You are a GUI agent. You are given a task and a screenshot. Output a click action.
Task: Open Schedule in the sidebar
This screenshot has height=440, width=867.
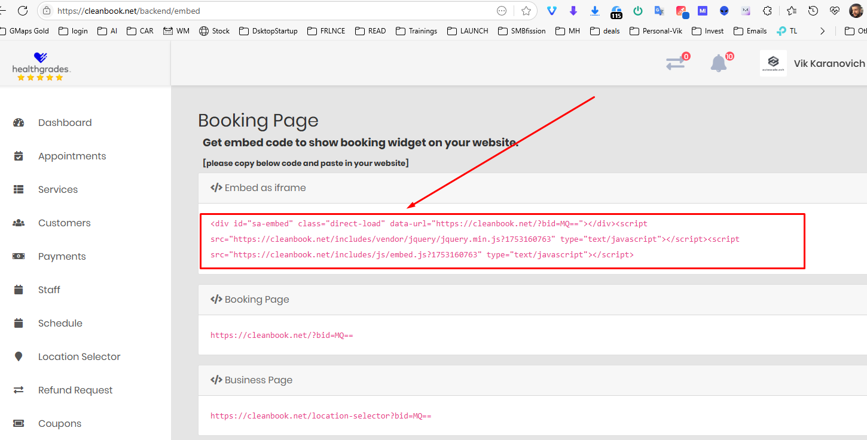[x=60, y=323]
